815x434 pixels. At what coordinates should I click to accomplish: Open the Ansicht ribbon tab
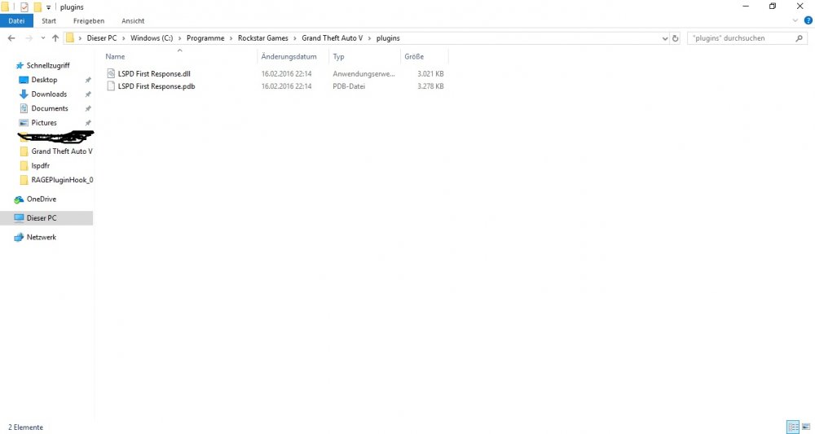coord(133,21)
